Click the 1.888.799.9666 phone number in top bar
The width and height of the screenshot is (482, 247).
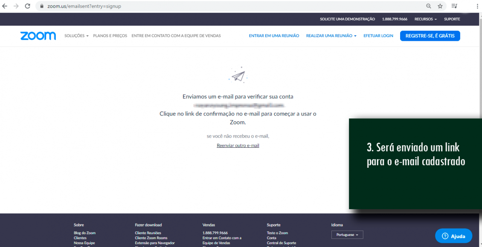click(395, 19)
